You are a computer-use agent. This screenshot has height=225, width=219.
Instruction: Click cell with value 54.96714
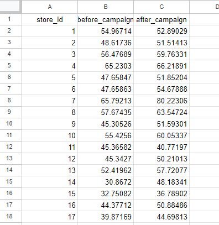(106, 31)
